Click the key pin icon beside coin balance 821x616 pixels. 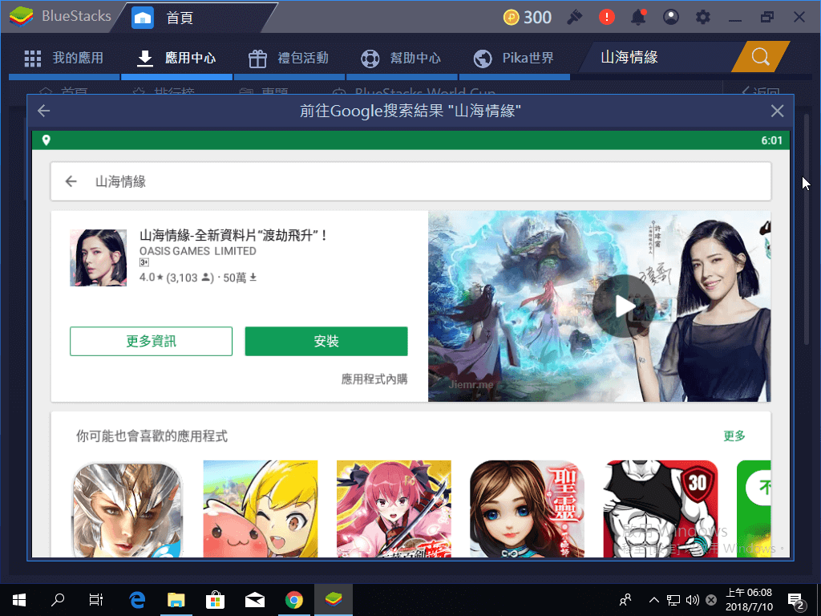coord(575,16)
